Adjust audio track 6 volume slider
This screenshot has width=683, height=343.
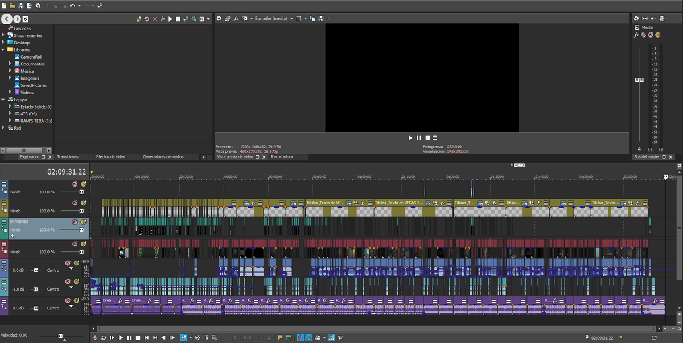click(x=35, y=289)
